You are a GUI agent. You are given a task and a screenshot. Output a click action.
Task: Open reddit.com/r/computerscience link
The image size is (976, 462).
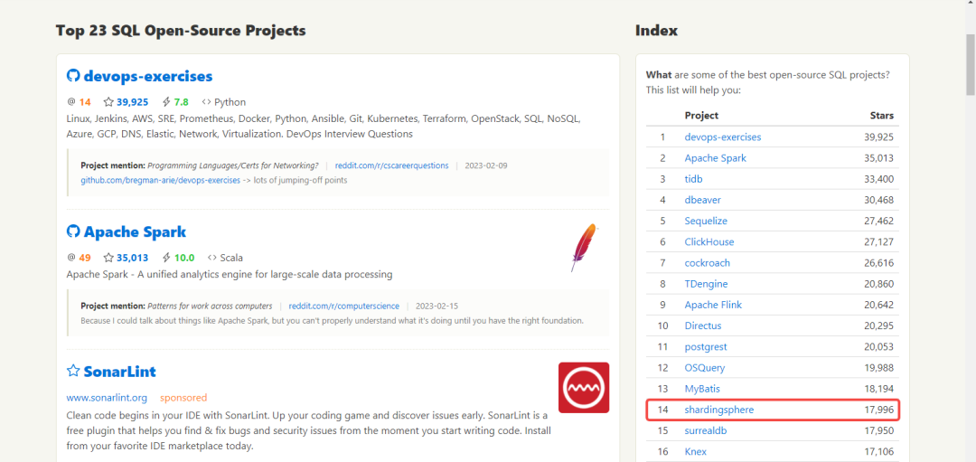[x=345, y=306]
